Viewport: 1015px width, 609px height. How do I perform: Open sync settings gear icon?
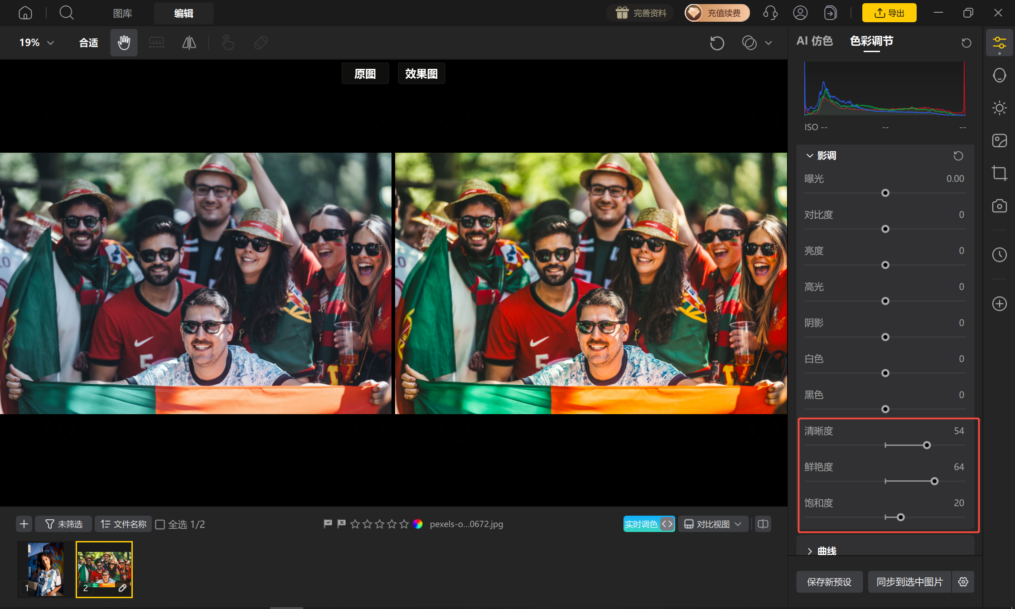coord(963,582)
